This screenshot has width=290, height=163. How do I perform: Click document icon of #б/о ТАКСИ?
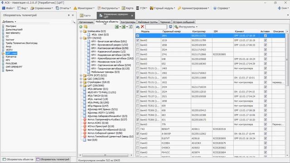coord(85,96)
